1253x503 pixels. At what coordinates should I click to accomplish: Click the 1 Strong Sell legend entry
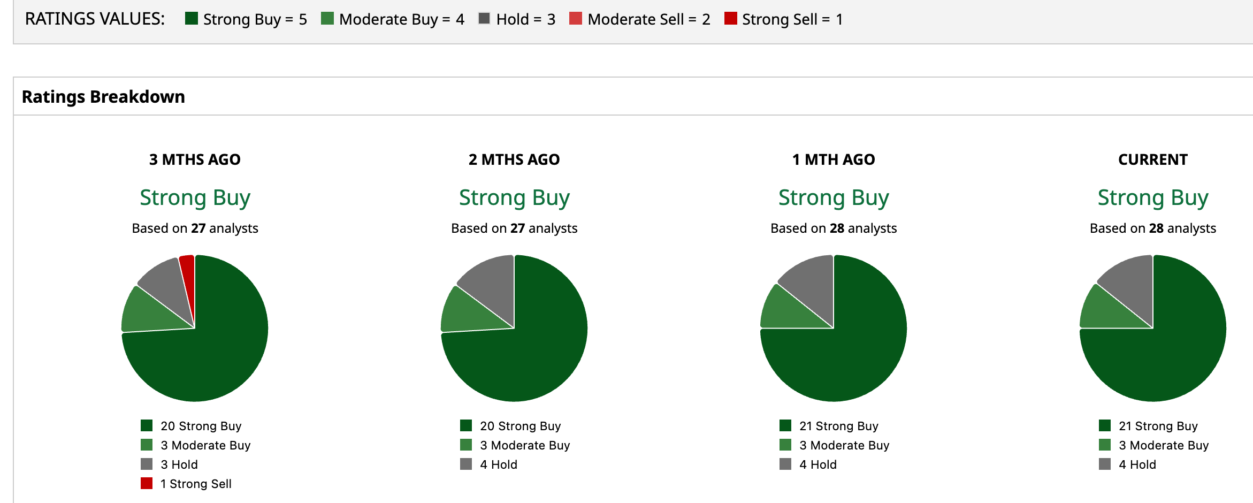click(186, 484)
